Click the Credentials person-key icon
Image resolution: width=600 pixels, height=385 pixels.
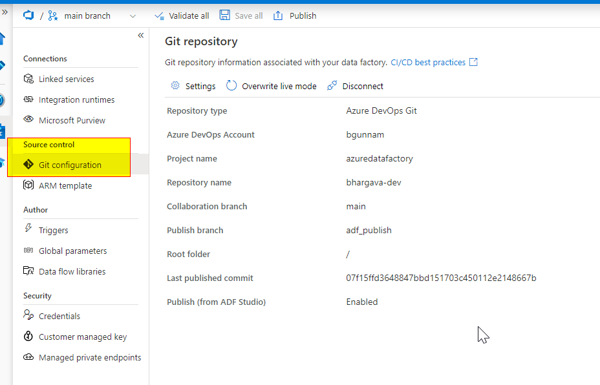tap(28, 315)
